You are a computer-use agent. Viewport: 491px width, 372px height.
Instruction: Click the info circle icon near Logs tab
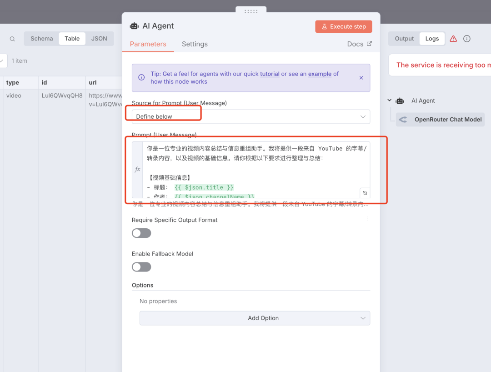pyautogui.click(x=466, y=39)
